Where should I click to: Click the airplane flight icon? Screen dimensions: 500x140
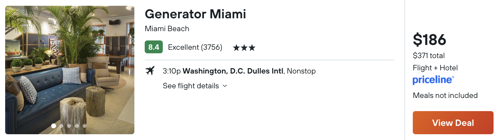(x=150, y=71)
